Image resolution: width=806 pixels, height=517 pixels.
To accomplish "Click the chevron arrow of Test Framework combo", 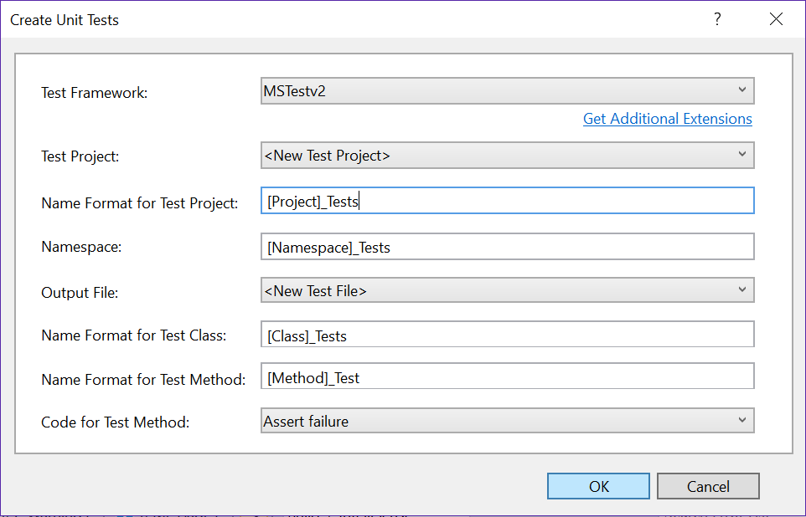I will [742, 90].
